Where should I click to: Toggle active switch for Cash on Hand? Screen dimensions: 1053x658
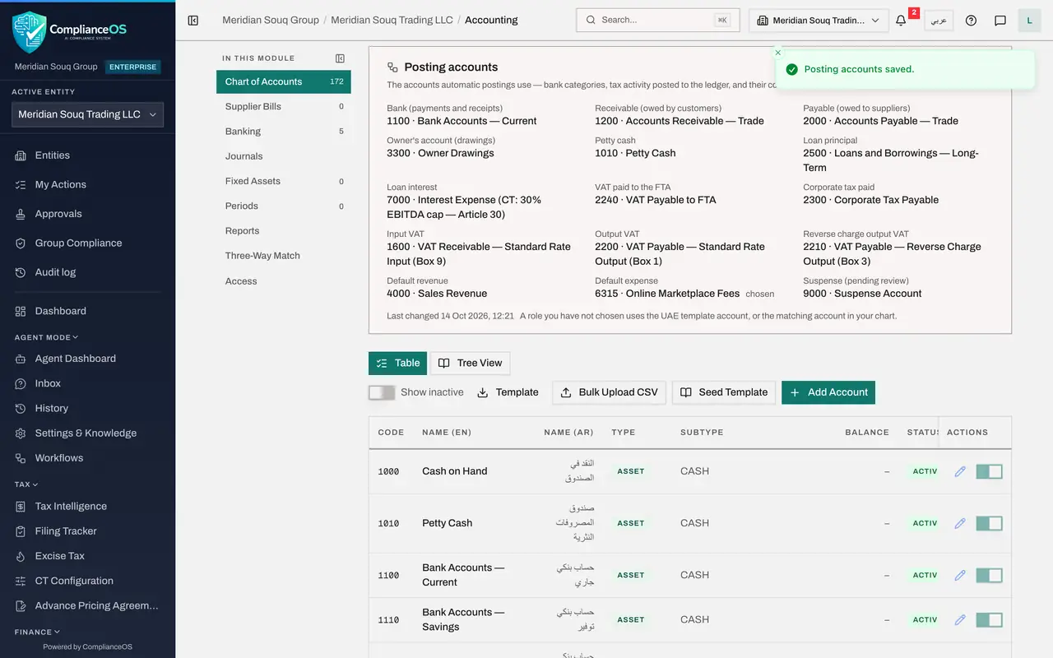pos(989,471)
